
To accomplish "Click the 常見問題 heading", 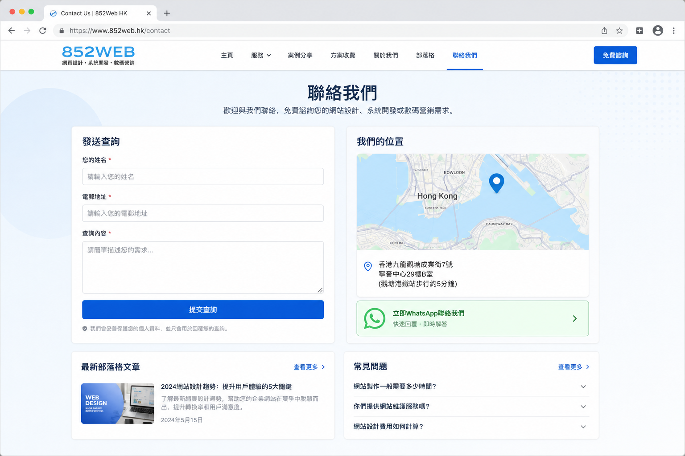I will tap(370, 366).
